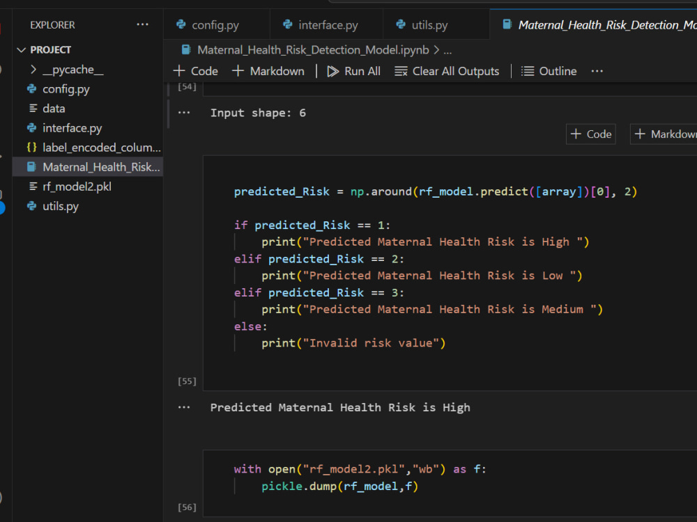Viewport: 697px width, 522px height.
Task: Click the notebook icon beside Maternal_Health_Risk entry
Action: [31, 167]
